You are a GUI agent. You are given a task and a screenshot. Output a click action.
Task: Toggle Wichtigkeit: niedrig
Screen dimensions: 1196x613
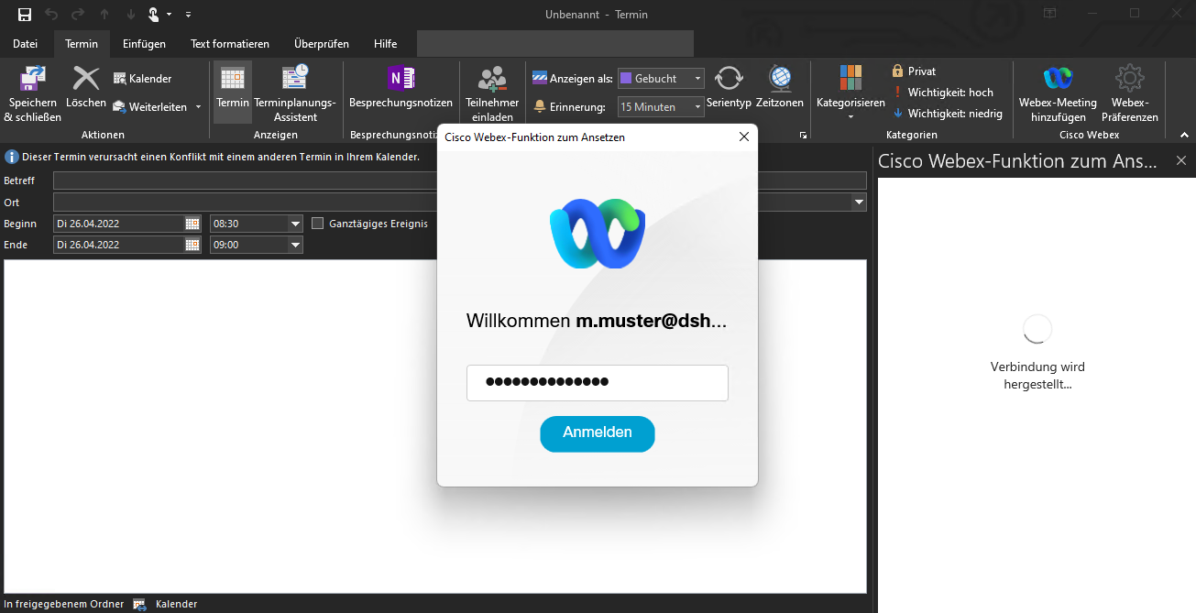pyautogui.click(x=948, y=114)
